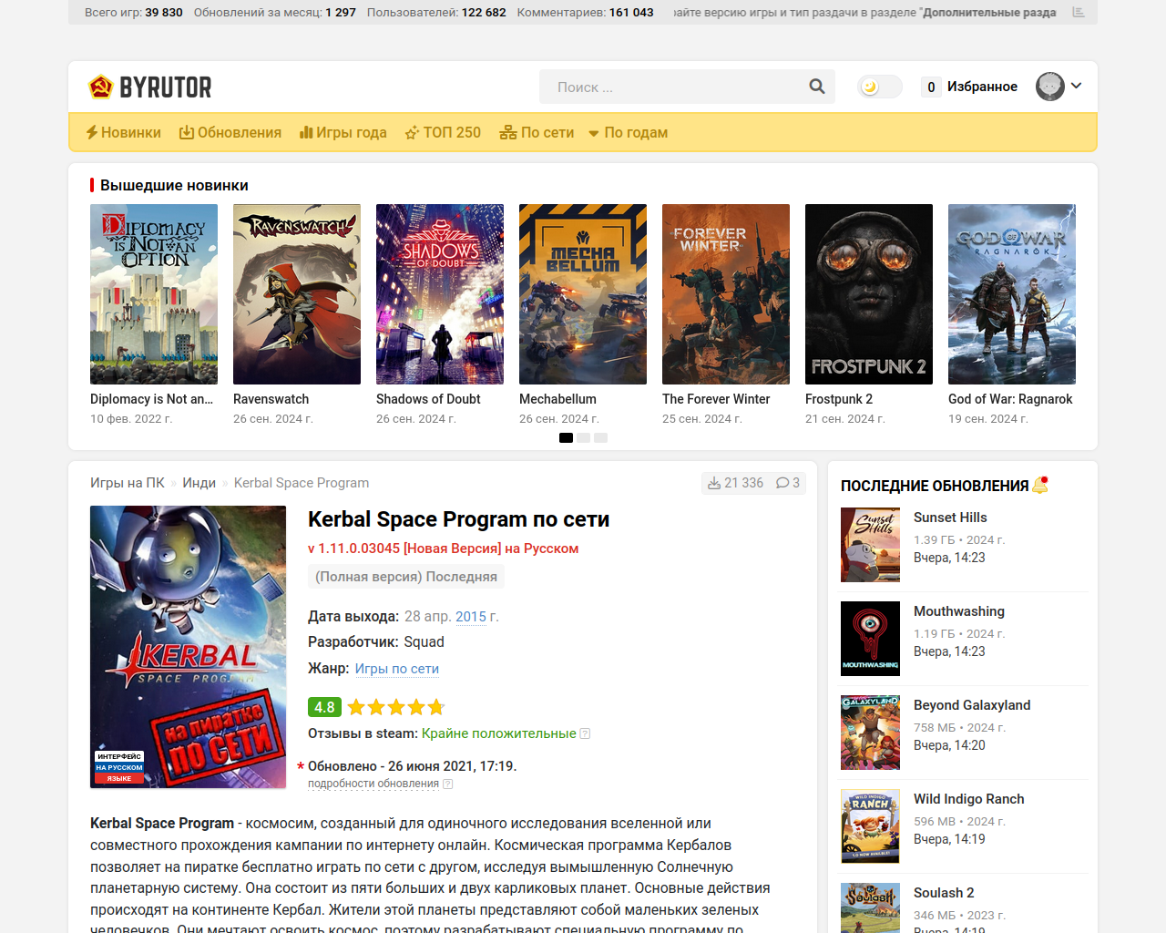The width and height of the screenshot is (1166, 933).
Task: Open The Forever Winter game cover
Action: pos(726,294)
